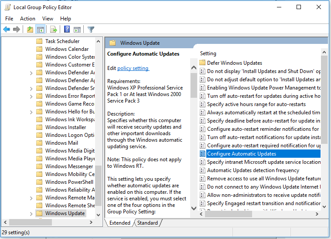Switch to the Standard tab

coord(147,223)
